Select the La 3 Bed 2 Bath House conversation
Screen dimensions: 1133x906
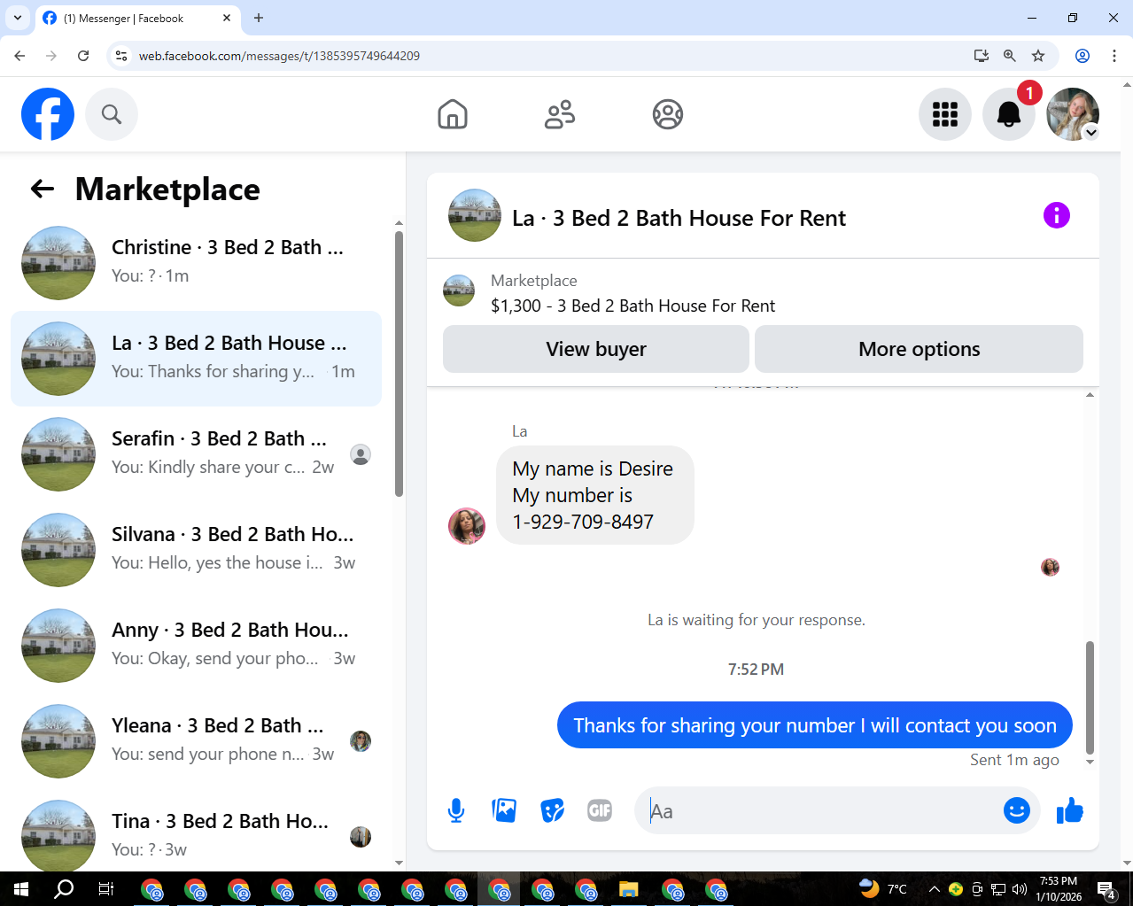click(196, 359)
